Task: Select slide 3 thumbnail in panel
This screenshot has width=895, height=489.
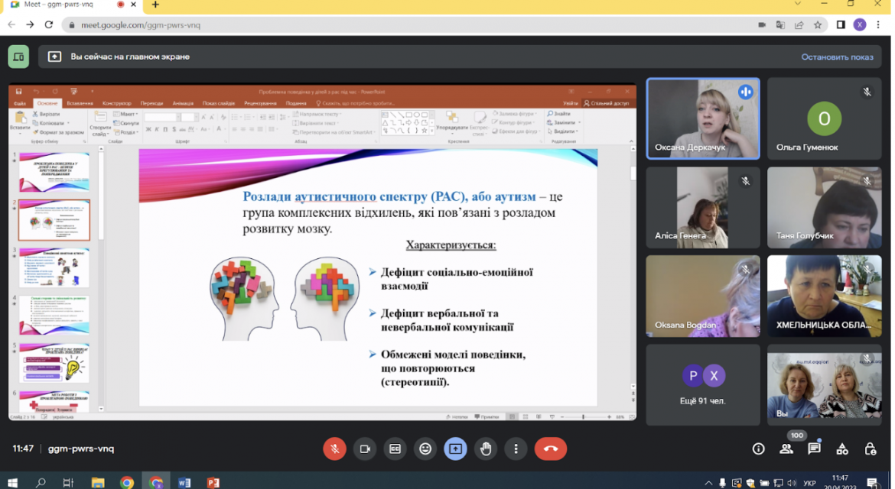Action: [54, 267]
